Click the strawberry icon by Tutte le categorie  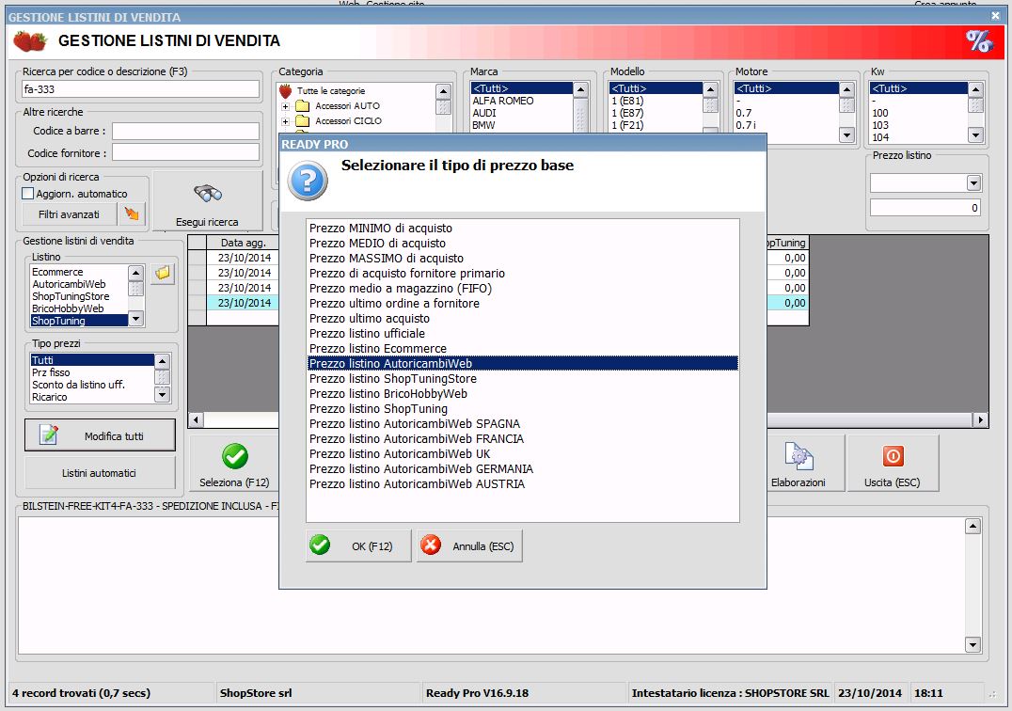(x=285, y=91)
